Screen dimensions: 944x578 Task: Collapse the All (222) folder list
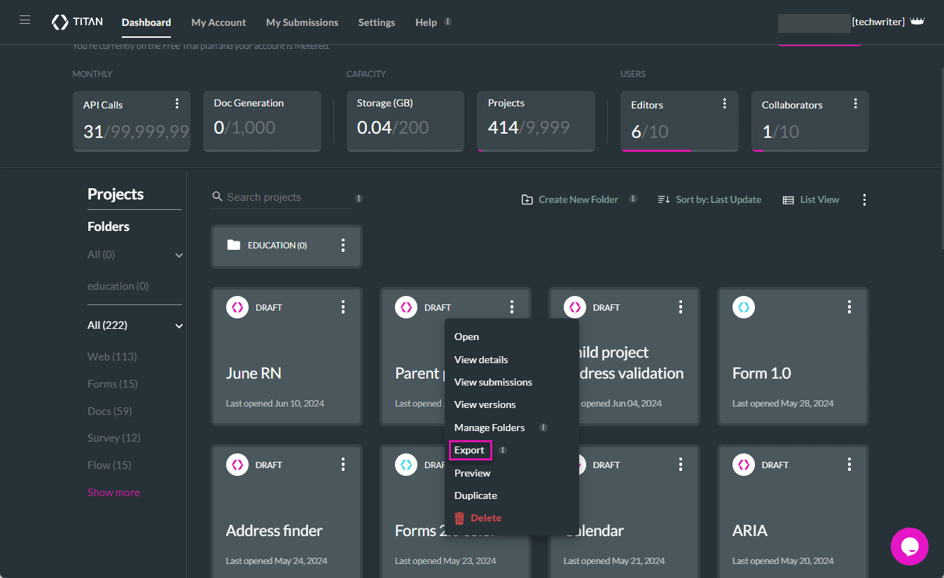[179, 325]
